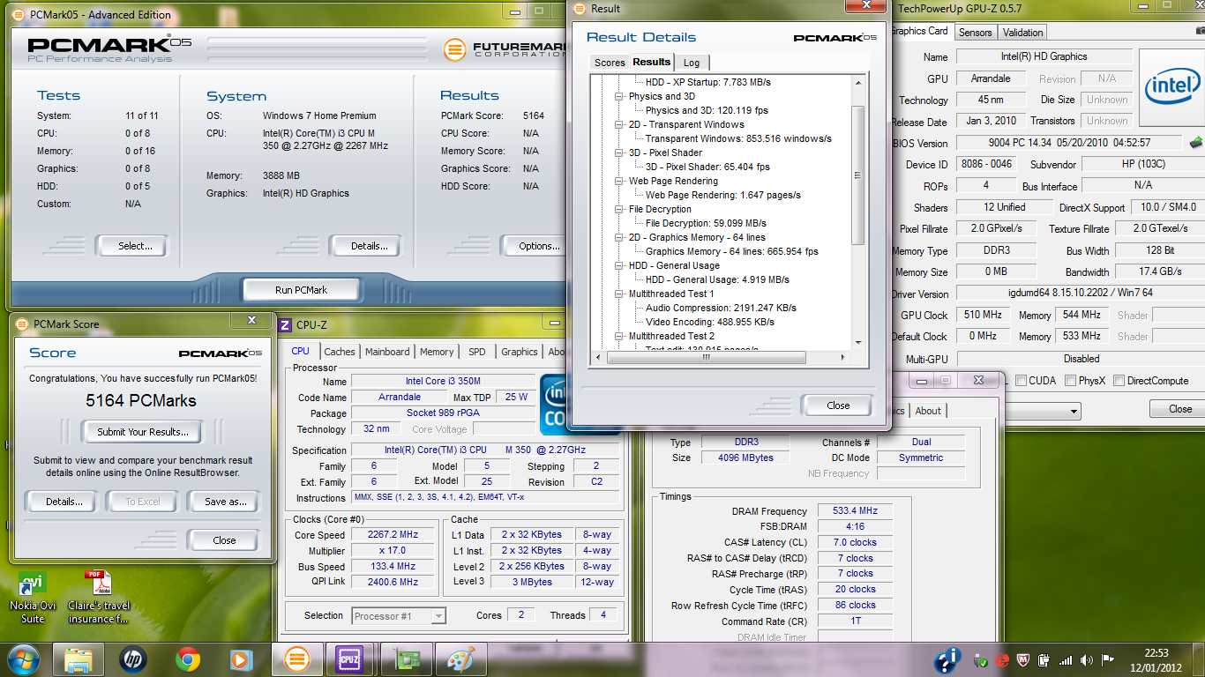
Task: Click the Result window title icon
Action: (579, 9)
